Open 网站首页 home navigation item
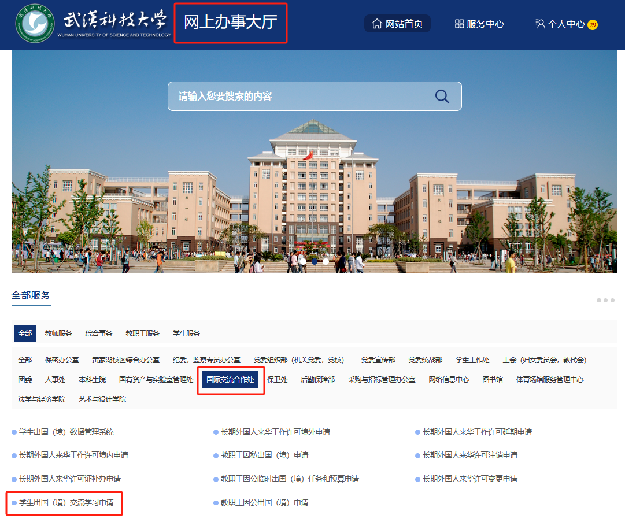 click(x=397, y=24)
